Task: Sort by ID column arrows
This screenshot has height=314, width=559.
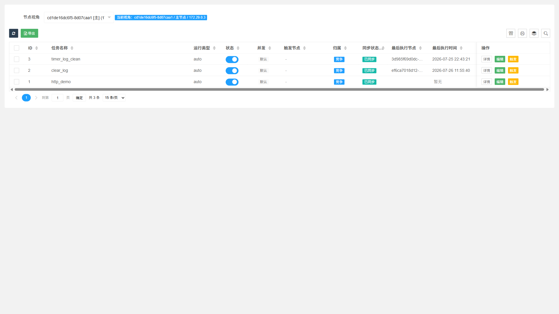Action: [x=37, y=48]
